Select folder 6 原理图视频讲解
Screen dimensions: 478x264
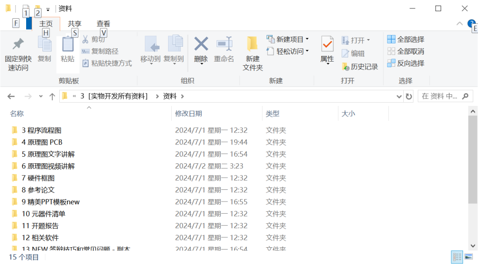[x=48, y=166]
